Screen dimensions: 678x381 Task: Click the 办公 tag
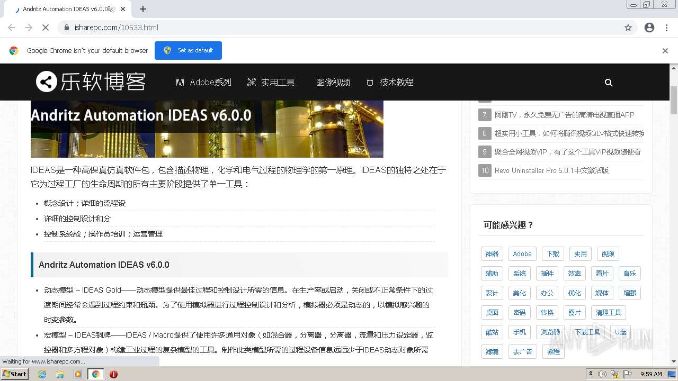(547, 293)
